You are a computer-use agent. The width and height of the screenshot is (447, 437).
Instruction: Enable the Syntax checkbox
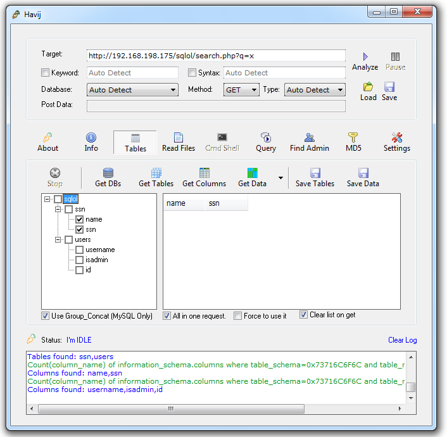192,72
